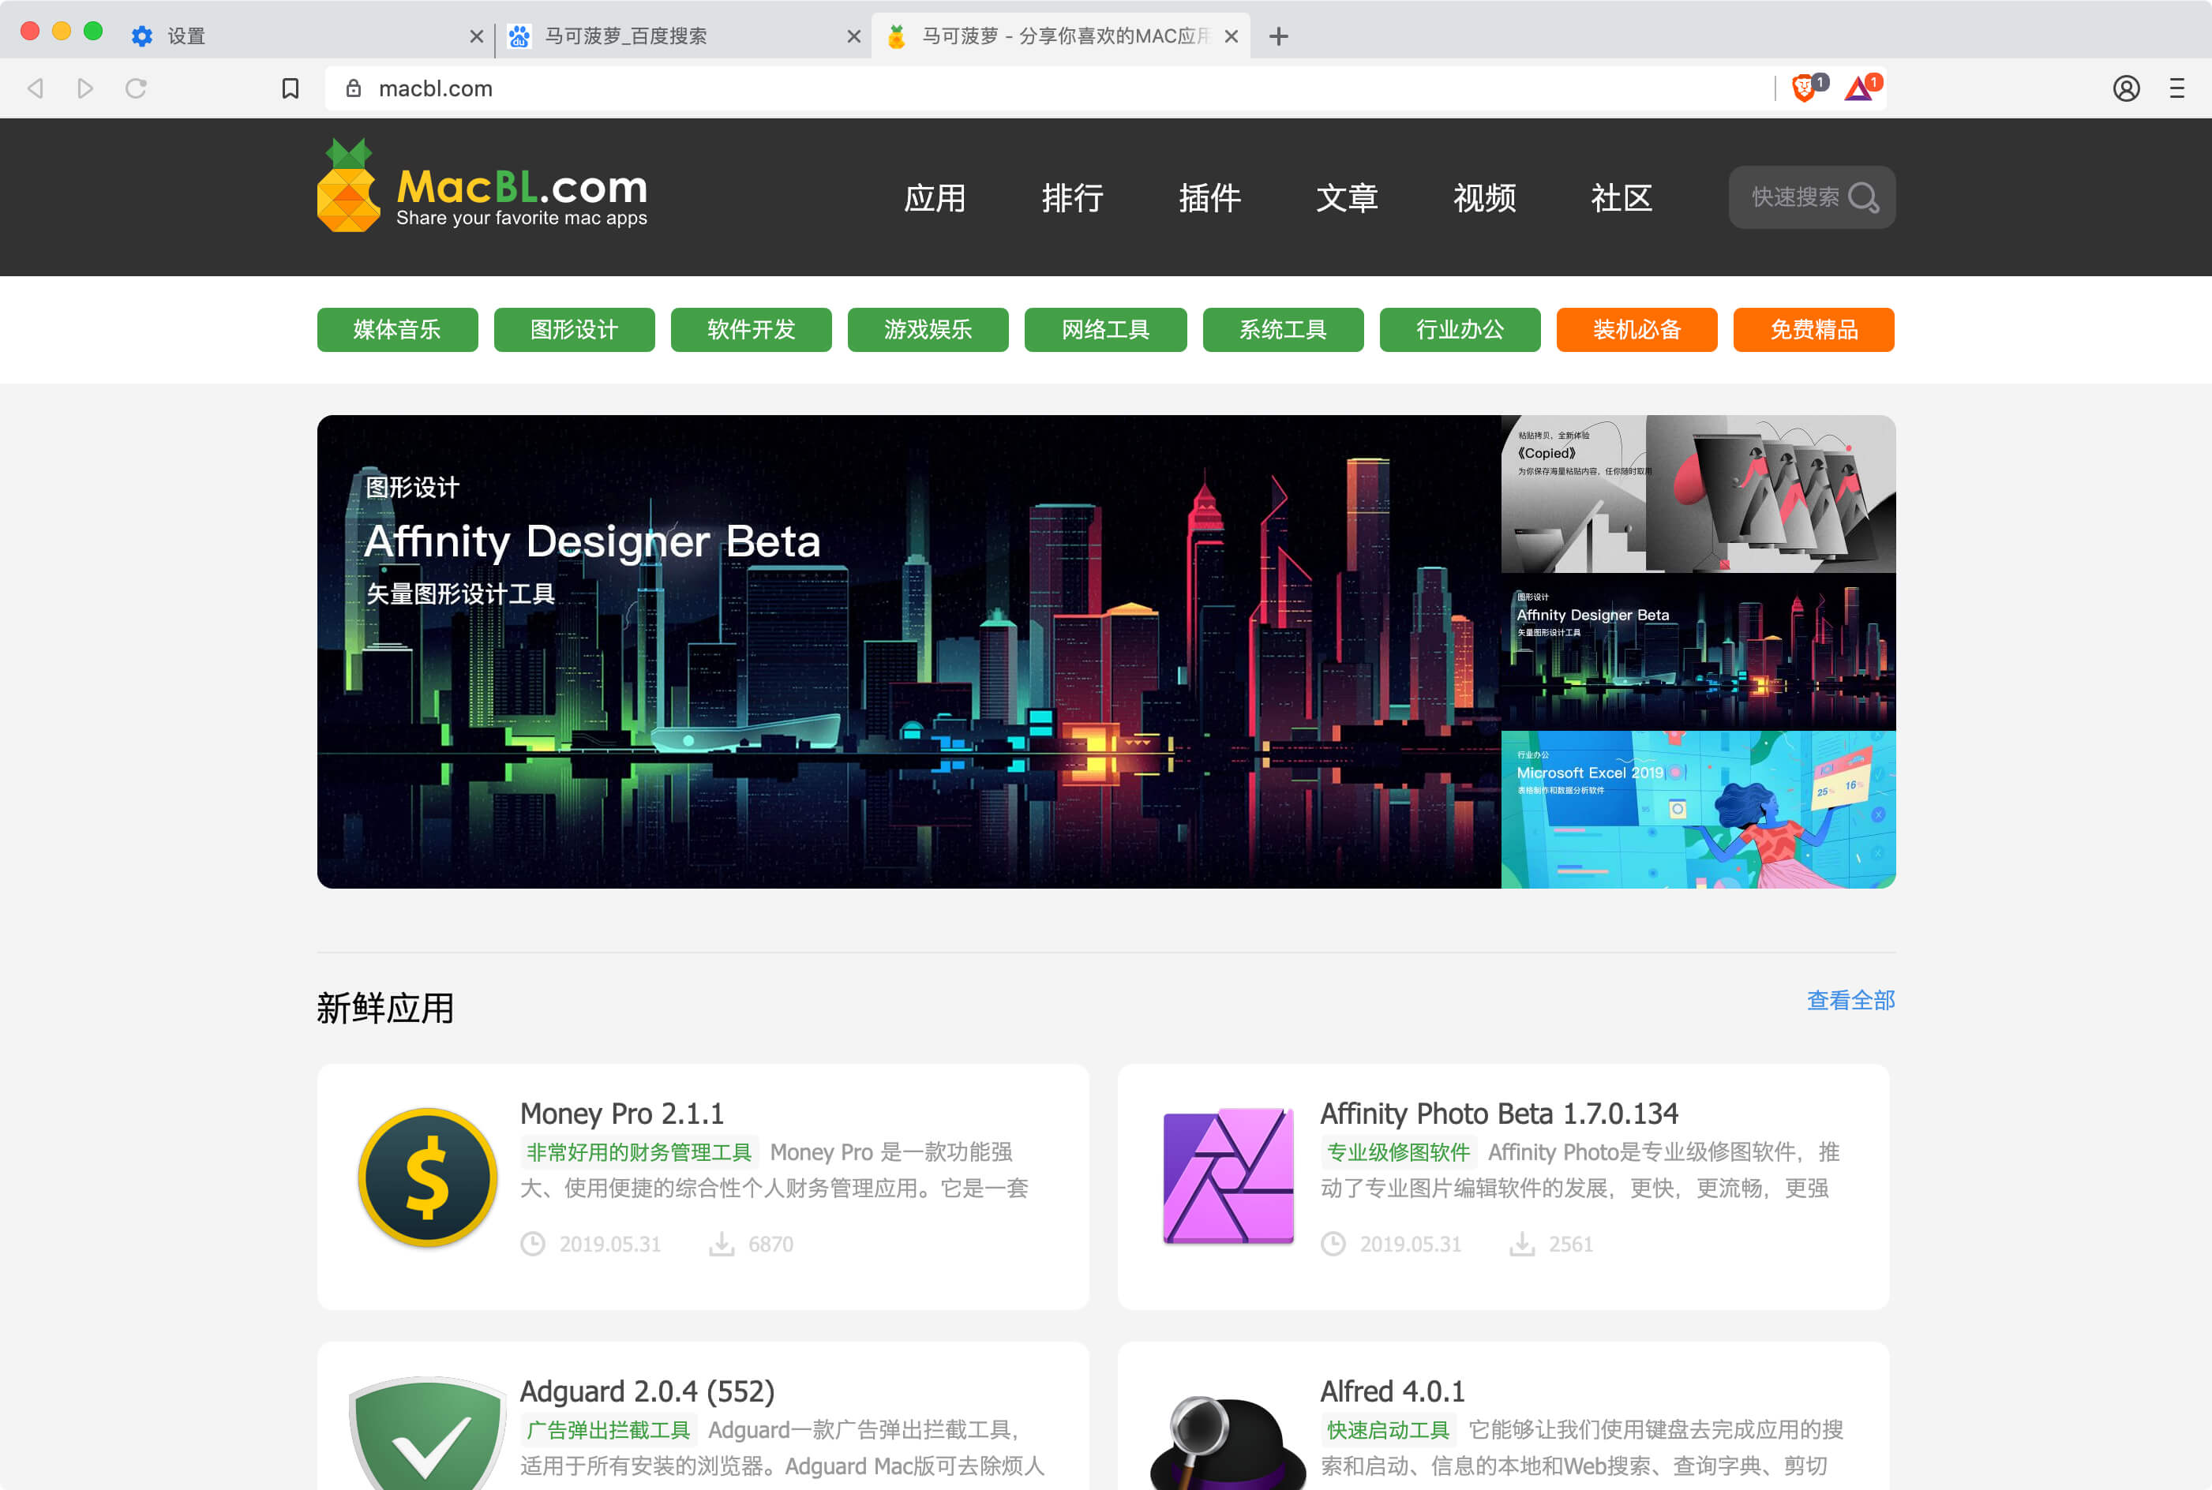Switch to the 马可菠萝_百度搜索 tab
This screenshot has width=2212, height=1490.
(683, 36)
